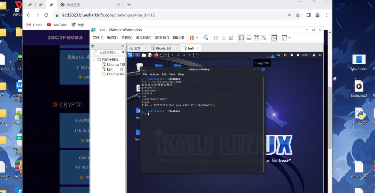Launch terminal emulator from Kali panel
The width and height of the screenshot is (375, 193).
(162, 55)
